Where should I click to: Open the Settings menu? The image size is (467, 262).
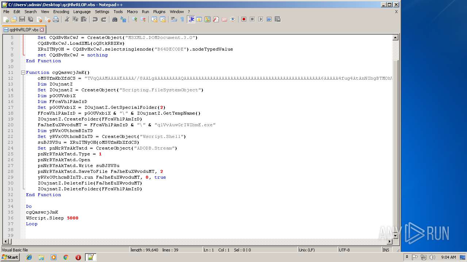(102, 12)
